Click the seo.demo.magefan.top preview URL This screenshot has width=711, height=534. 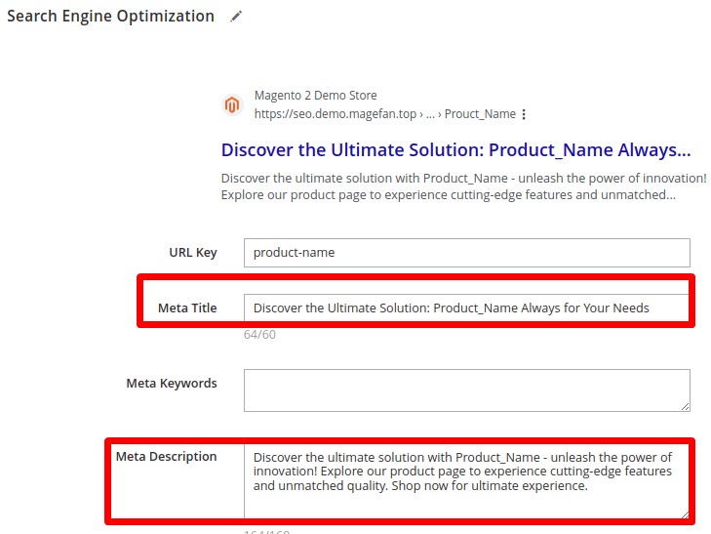[x=385, y=114]
